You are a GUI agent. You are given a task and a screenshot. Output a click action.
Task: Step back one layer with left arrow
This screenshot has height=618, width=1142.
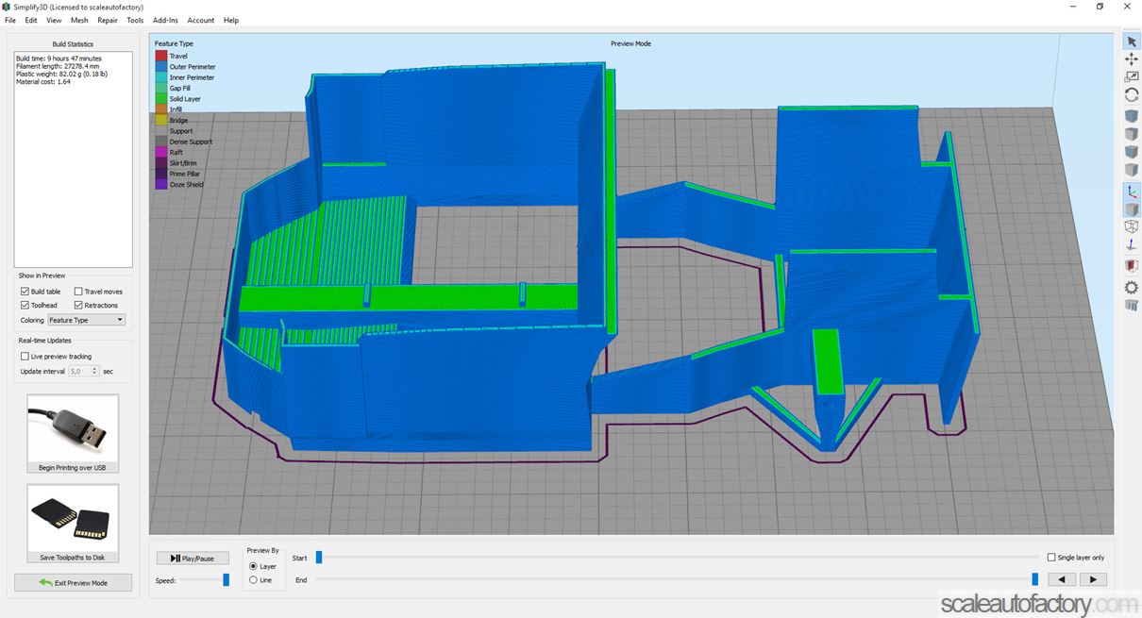coord(1063,579)
